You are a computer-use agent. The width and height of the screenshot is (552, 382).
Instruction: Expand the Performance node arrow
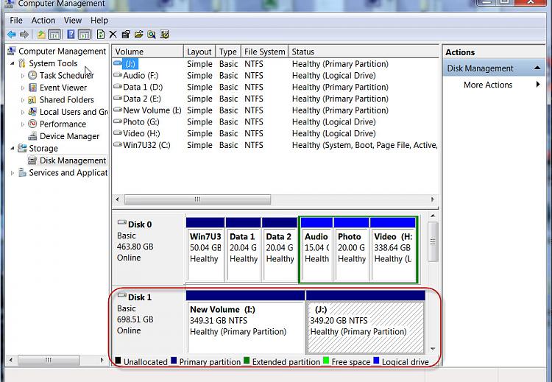pyautogui.click(x=23, y=124)
